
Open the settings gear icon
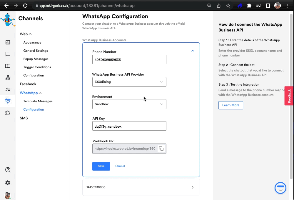pos(8,183)
